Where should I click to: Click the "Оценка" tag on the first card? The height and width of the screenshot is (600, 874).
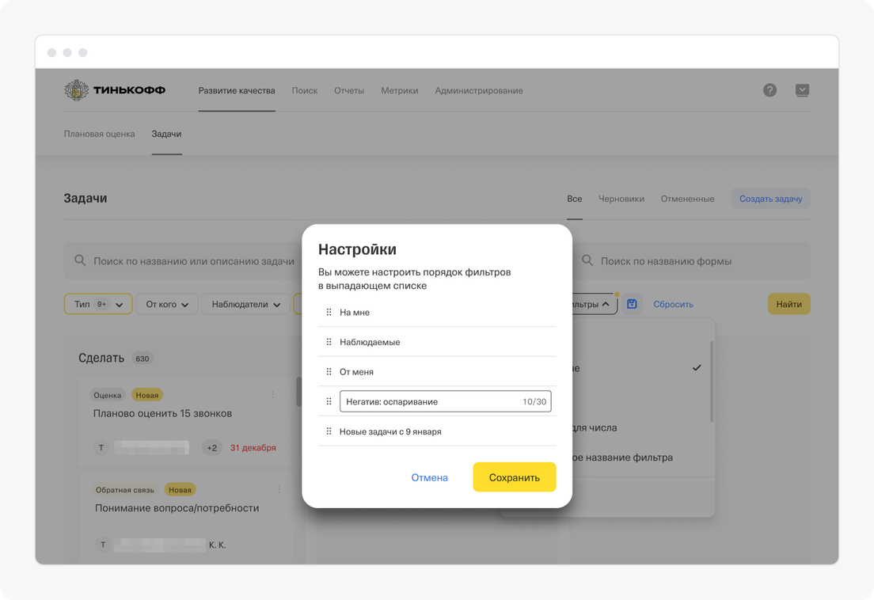(107, 395)
